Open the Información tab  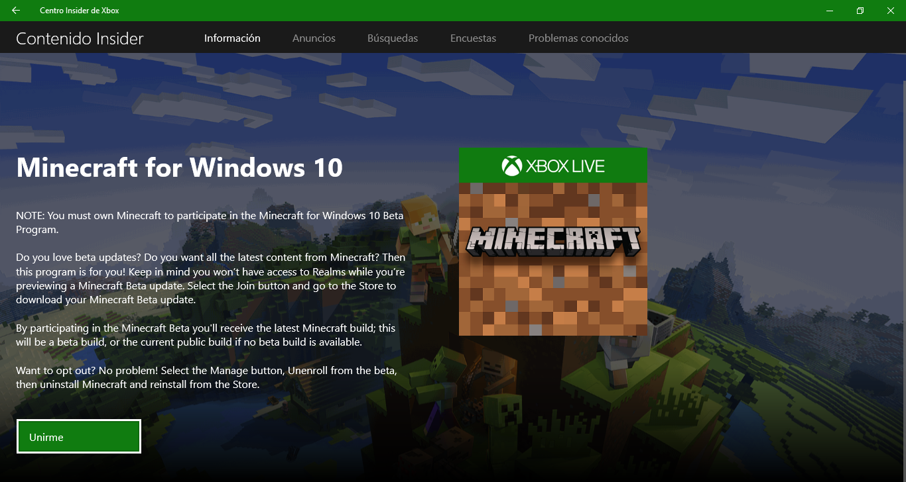point(232,38)
